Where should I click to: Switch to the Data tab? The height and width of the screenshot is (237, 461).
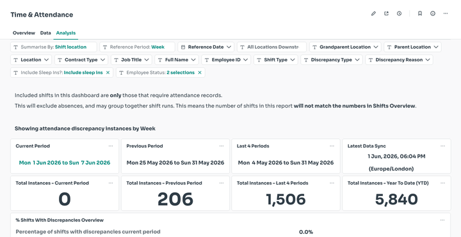(45, 33)
